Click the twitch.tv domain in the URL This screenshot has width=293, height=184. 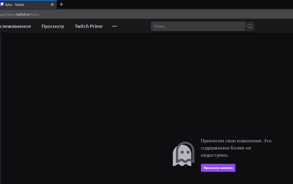(x=23, y=14)
